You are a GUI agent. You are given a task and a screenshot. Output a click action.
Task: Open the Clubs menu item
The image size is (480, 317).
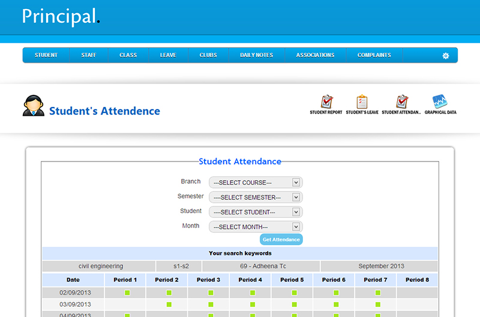(x=208, y=55)
